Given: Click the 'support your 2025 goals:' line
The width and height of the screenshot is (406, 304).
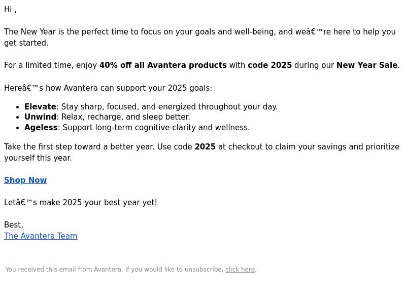Looking at the screenshot, I should 164,88.
